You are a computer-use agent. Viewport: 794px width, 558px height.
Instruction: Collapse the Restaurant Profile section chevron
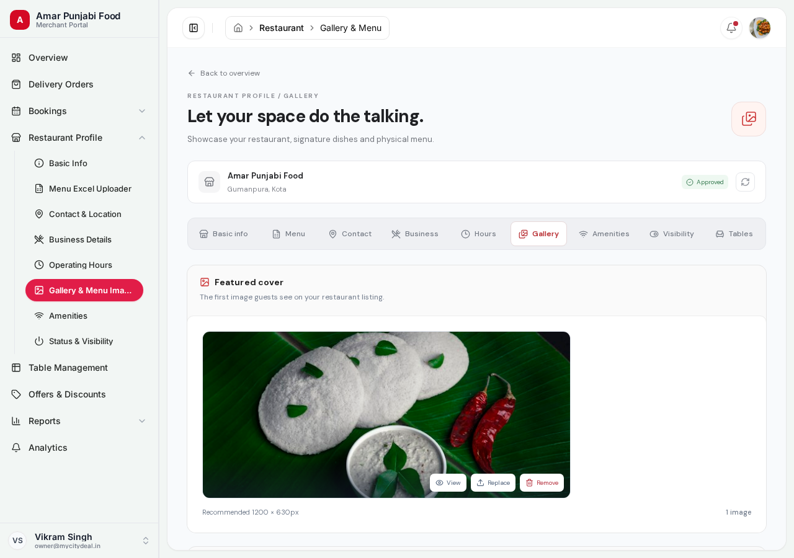tap(142, 138)
